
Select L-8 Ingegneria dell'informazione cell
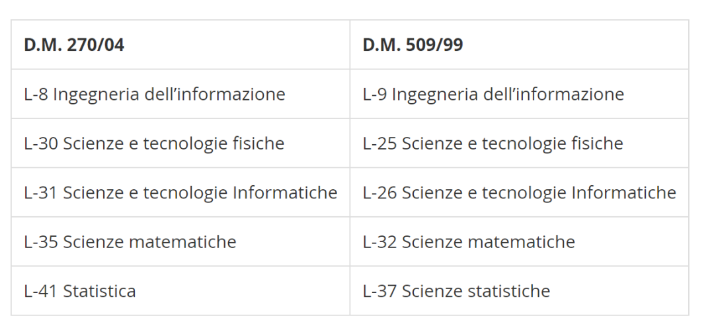click(x=155, y=94)
